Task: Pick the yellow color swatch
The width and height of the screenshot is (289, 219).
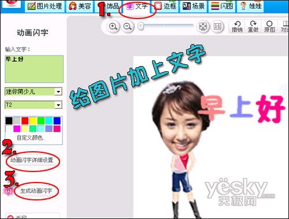Action: pyautogui.click(x=33, y=121)
